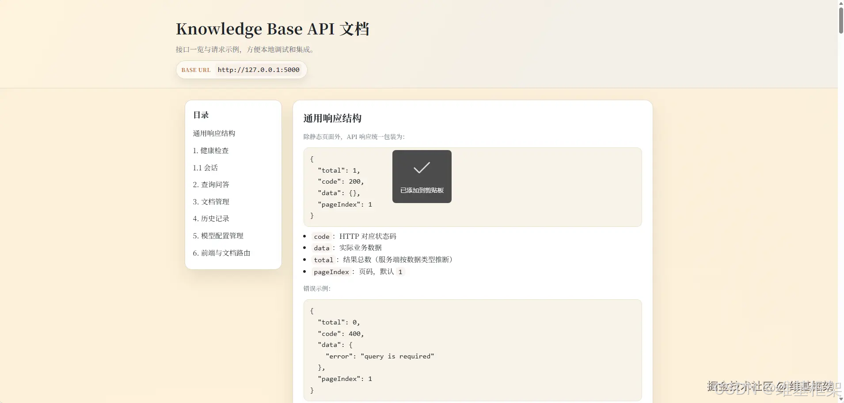Click the checkmark icon in clipboard toast
This screenshot has width=844, height=403.
click(422, 168)
